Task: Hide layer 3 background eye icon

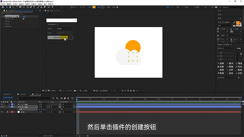Action: click(x=2, y=112)
